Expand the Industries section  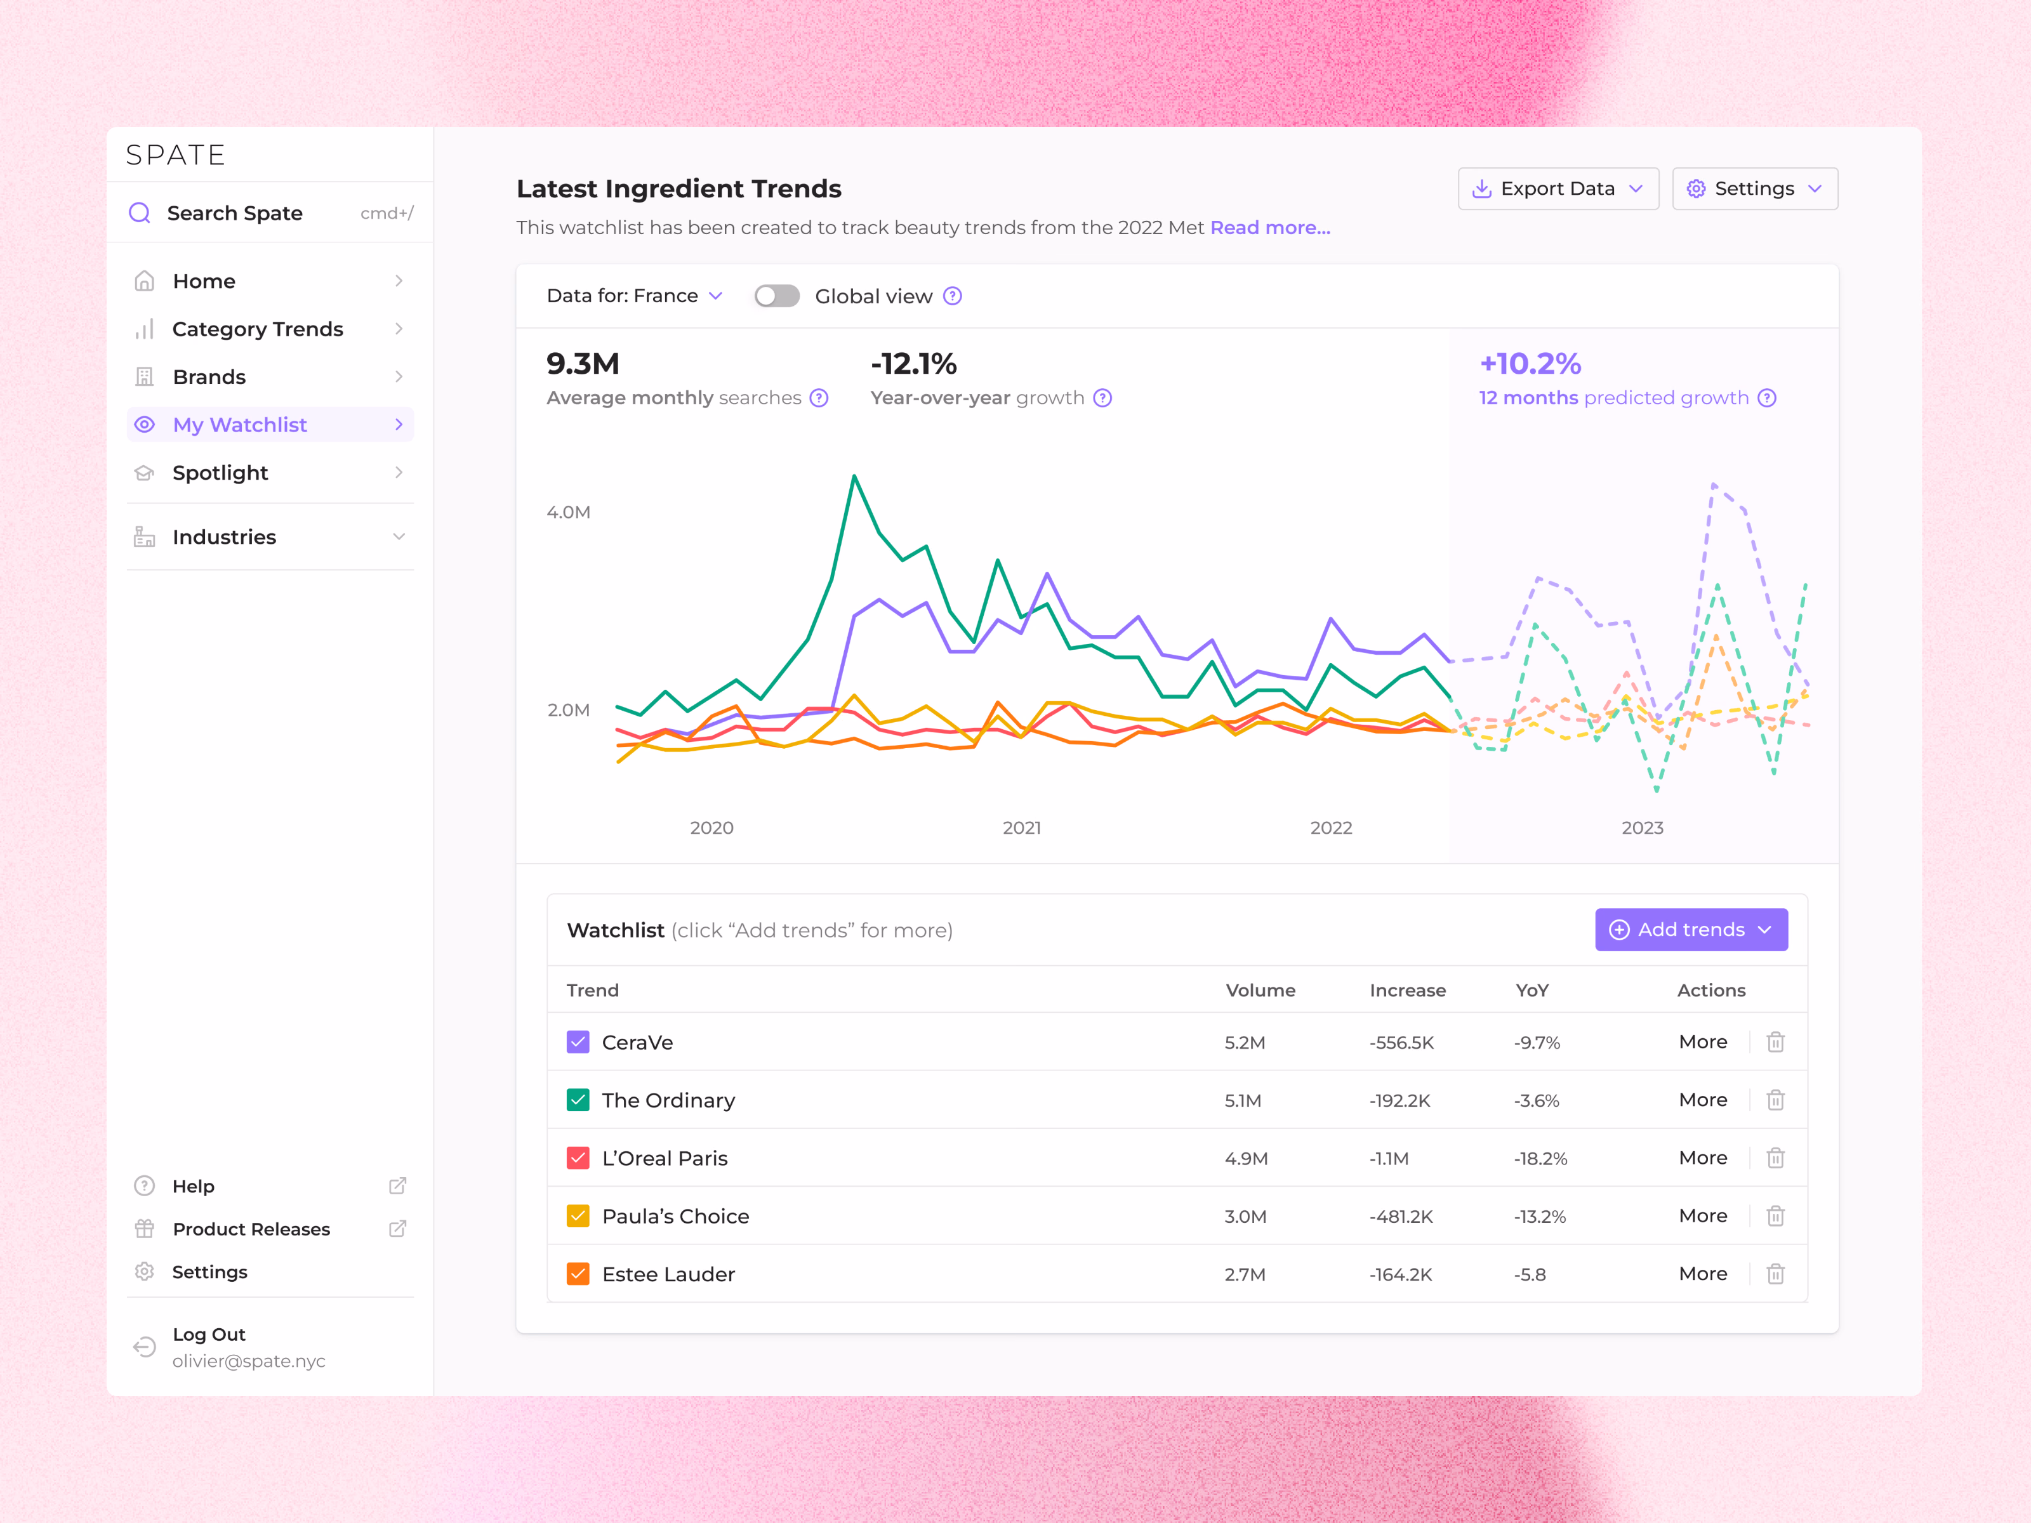[x=270, y=536]
